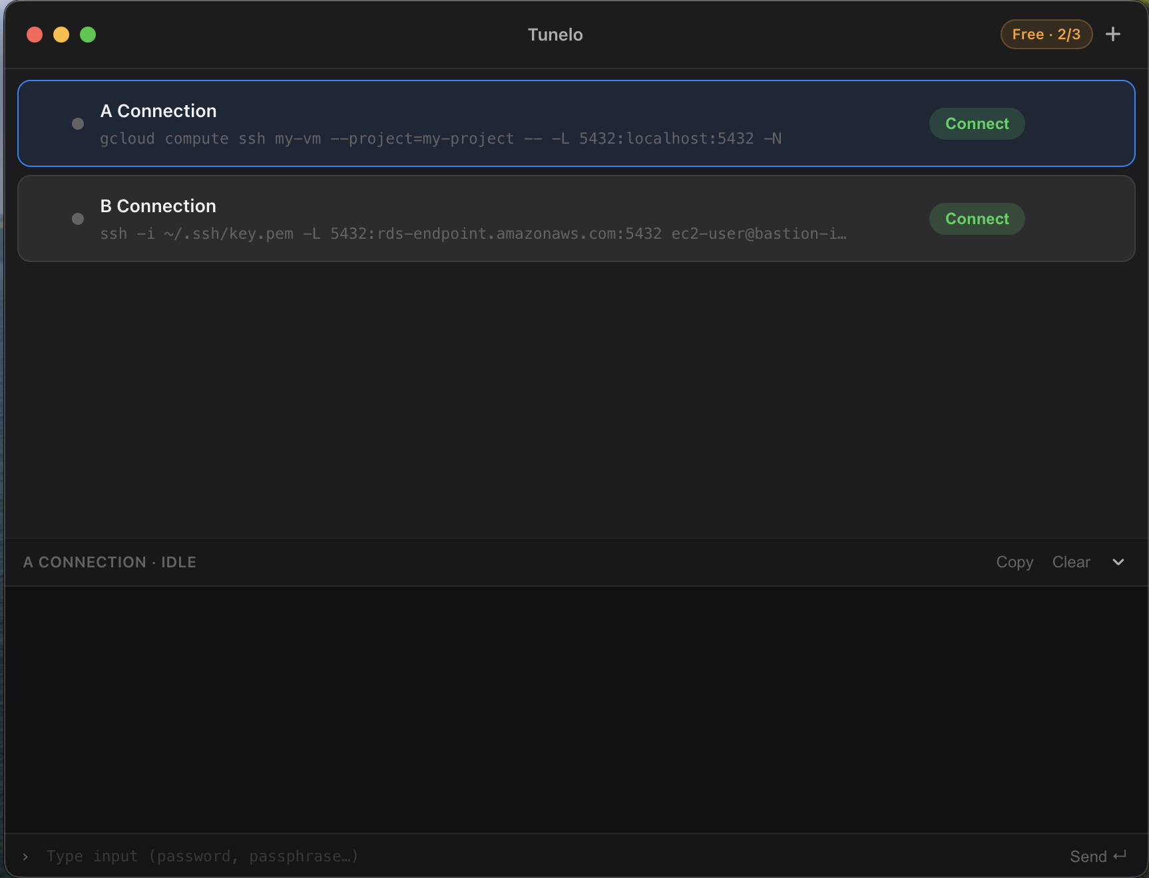Add a new connection with the plus icon

coord(1113,34)
